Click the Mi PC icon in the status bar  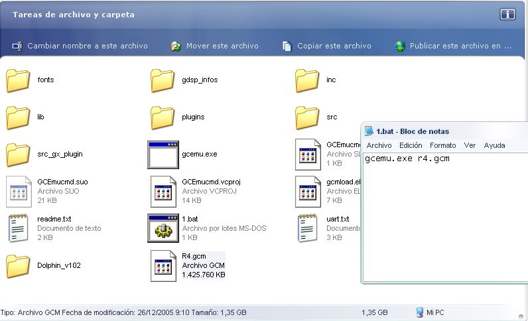click(420, 312)
